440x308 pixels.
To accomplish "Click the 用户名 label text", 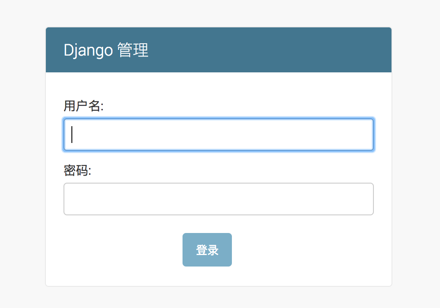I will coord(83,106).
